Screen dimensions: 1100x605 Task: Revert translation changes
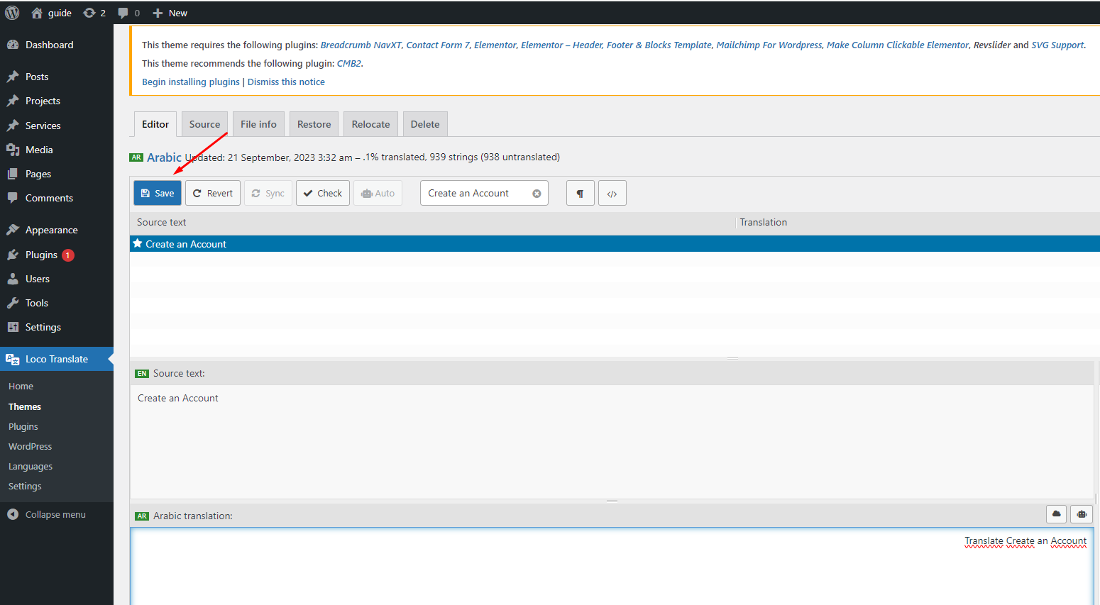[213, 194]
